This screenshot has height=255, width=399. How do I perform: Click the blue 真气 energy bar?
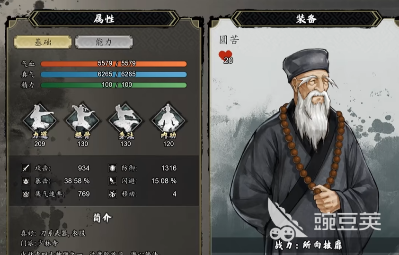[114, 75]
